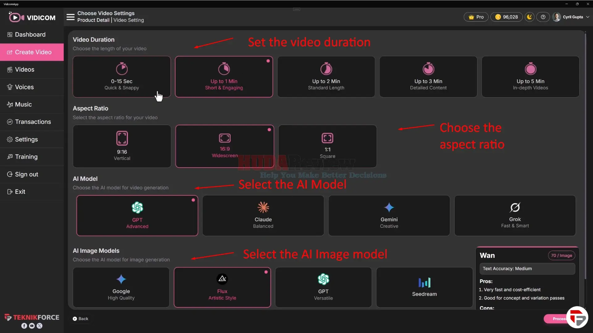Choose 1:1 Square aspect ratio
The image size is (593, 333).
(x=328, y=146)
